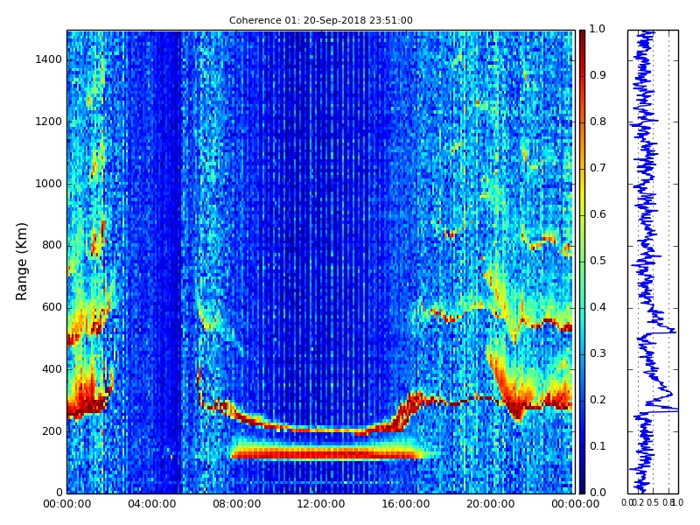Click the 1200 range tick label
The width and height of the screenshot is (700, 525).
click(x=49, y=122)
